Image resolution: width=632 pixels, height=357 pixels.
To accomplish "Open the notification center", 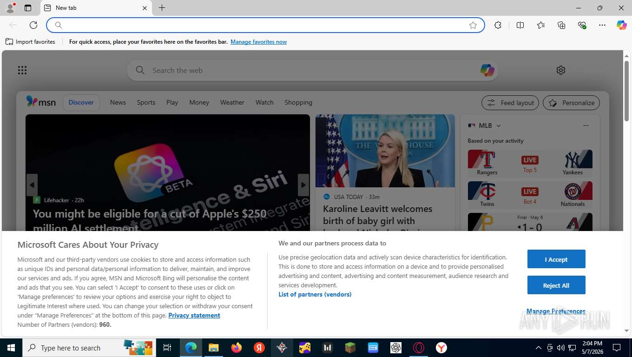I will click(617, 348).
